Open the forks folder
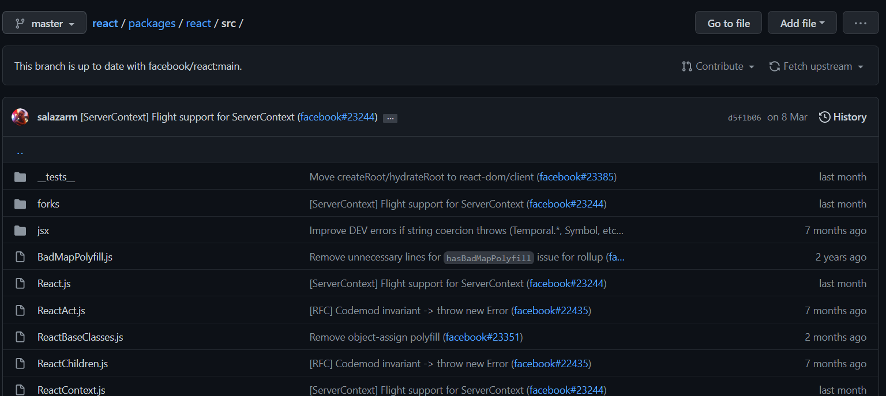Screen dimensions: 886x396 click(x=48, y=204)
